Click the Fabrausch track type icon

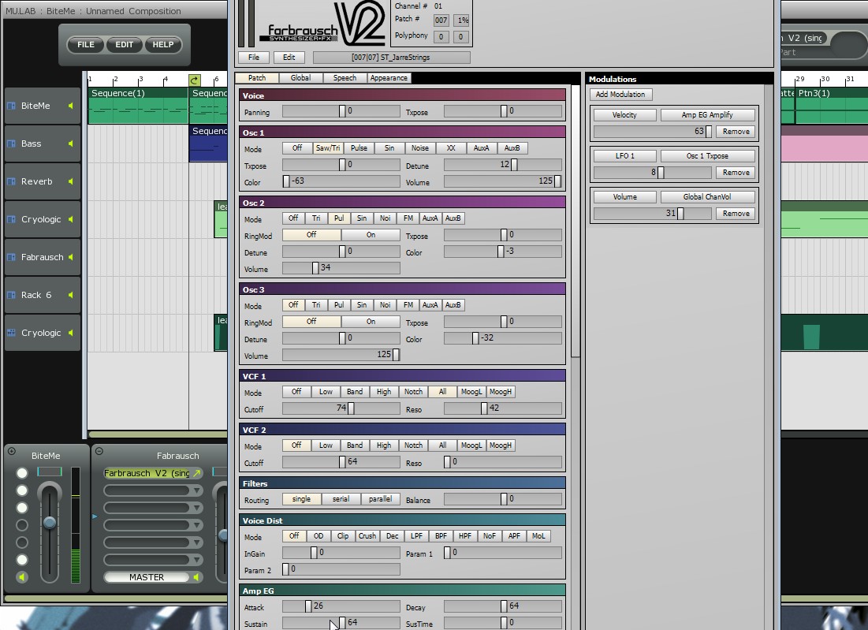(x=10, y=257)
